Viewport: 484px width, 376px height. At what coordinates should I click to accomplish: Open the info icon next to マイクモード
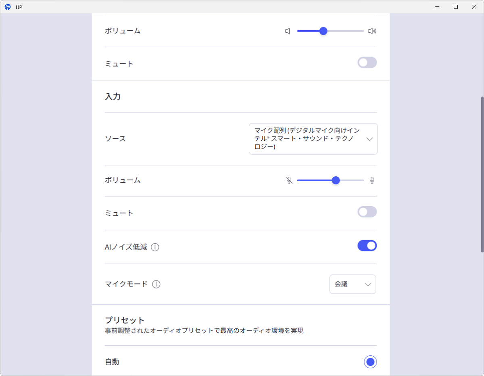pos(156,284)
